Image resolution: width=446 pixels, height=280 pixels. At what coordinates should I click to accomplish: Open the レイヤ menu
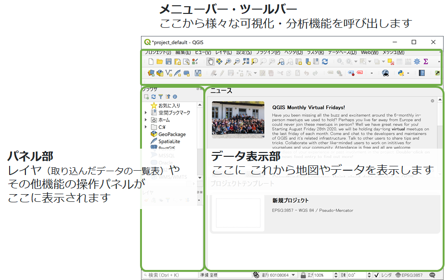(223, 52)
